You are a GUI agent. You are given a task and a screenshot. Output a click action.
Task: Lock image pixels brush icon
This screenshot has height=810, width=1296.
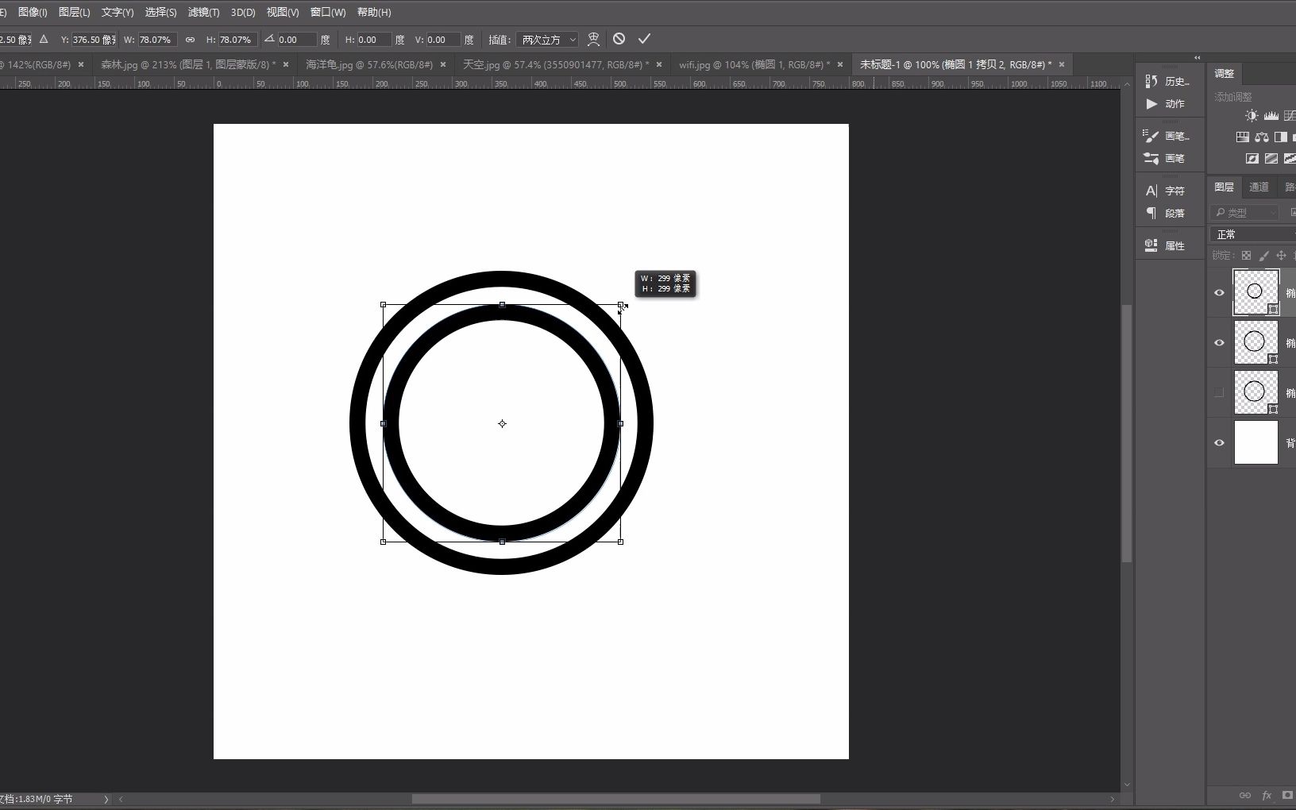click(x=1263, y=256)
